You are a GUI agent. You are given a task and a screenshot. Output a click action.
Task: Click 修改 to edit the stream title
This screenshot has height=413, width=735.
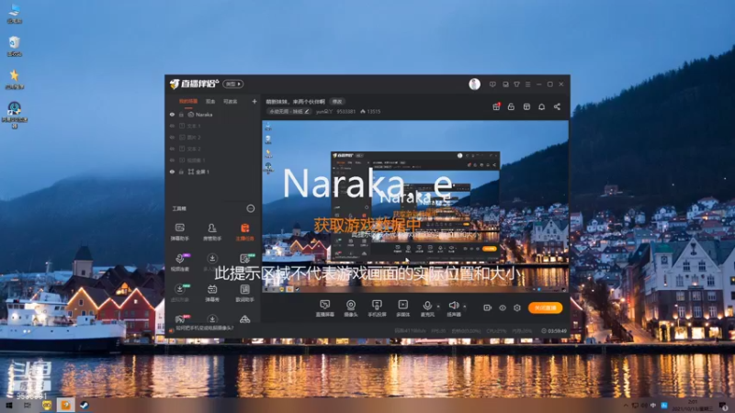(337, 102)
